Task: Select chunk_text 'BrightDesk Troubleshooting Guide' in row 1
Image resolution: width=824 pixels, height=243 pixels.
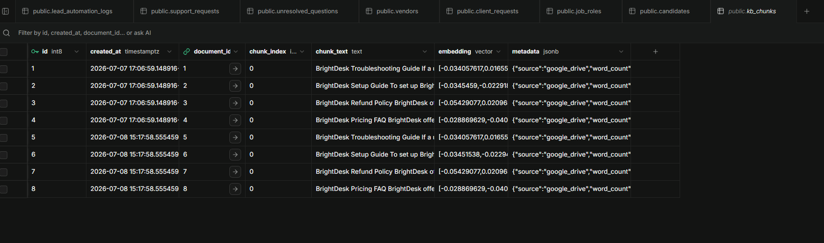Action: pos(373,69)
